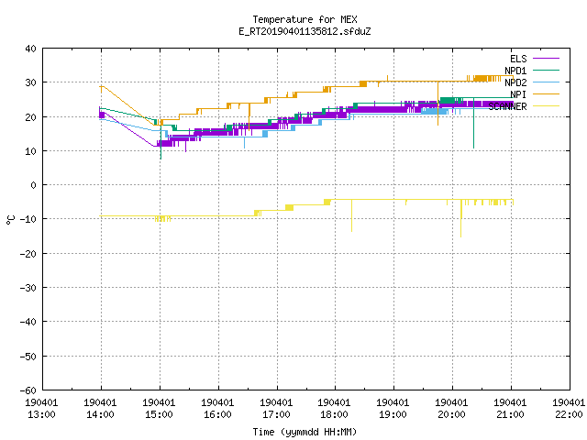This screenshot has height=440, width=587.
Task: Click the x-axis tick label 190401 15:00
Action: tap(159, 408)
